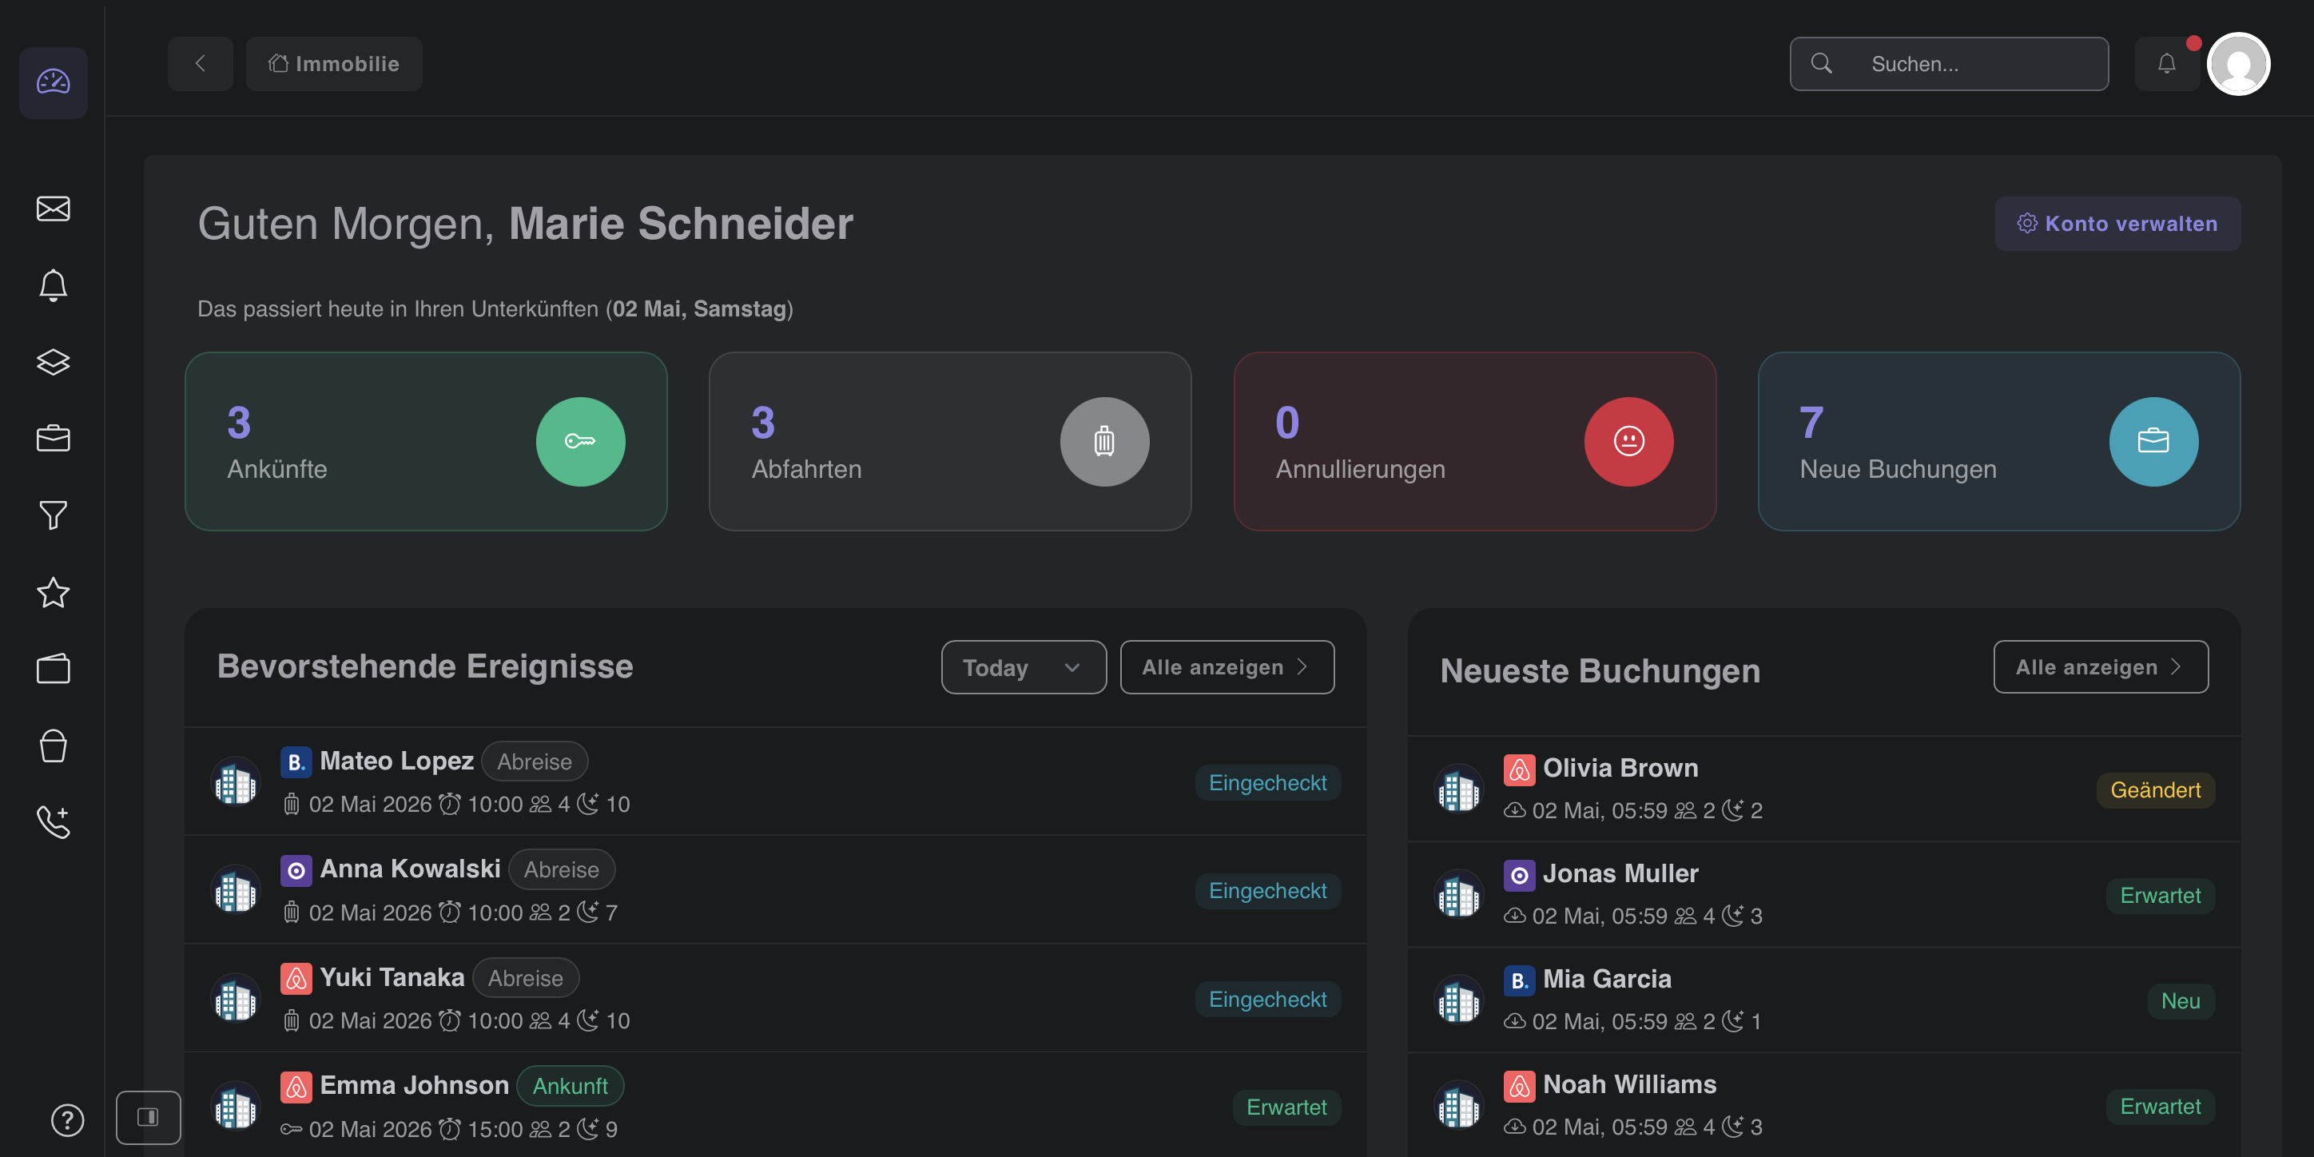The image size is (2314, 1157).
Task: Open the phone-plus sidebar icon
Action: pyautogui.click(x=53, y=822)
